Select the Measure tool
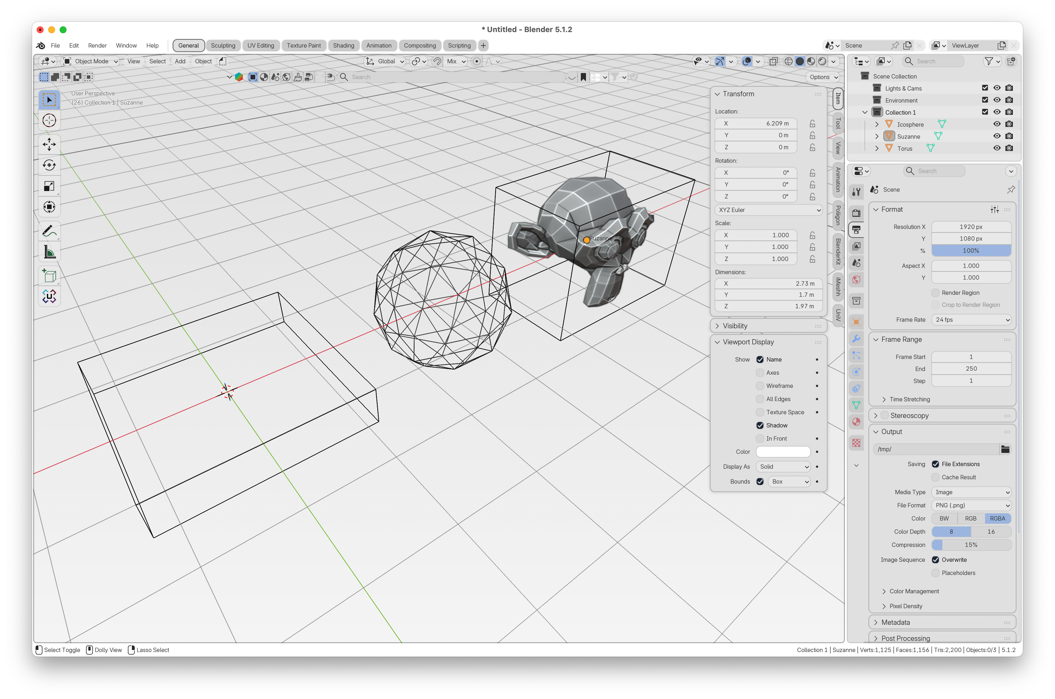Screen dimensions: 1055x699 point(49,252)
